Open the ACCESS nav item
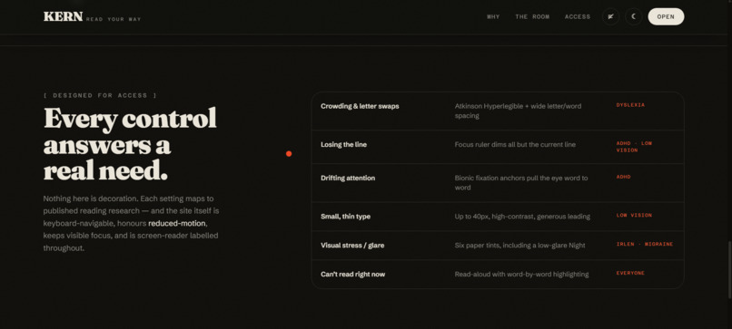 point(578,17)
